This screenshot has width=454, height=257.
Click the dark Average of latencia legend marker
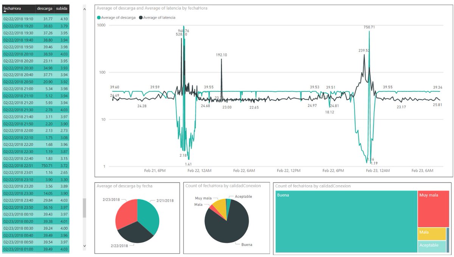click(x=141, y=17)
